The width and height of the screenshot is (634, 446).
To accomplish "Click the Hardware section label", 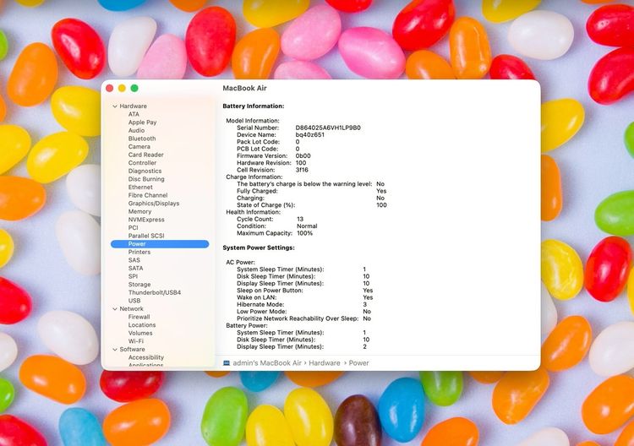I will (x=133, y=106).
